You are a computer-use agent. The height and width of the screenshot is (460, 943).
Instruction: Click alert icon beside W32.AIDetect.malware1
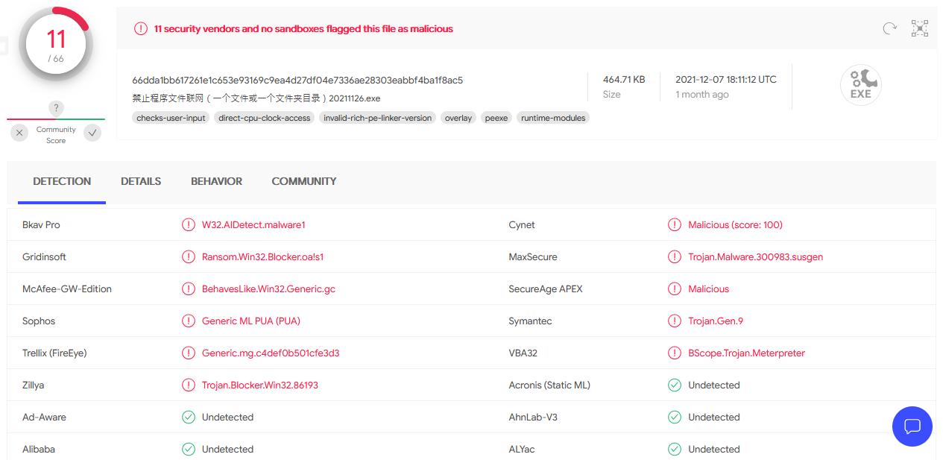click(189, 224)
